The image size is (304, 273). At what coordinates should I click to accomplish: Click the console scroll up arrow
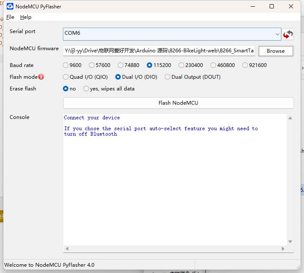[290, 118]
